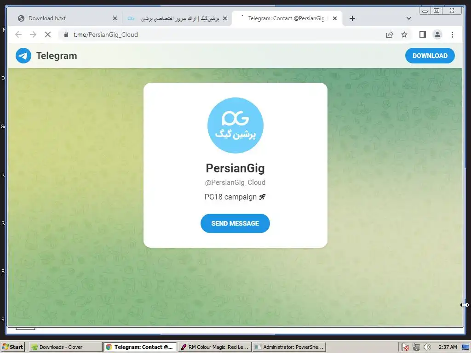The image size is (471, 353).
Task: Click the Telegram header title link
Action: tap(57, 56)
